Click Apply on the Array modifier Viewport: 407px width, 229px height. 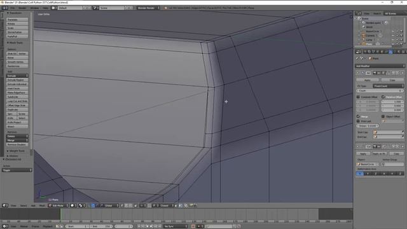(x=368, y=80)
